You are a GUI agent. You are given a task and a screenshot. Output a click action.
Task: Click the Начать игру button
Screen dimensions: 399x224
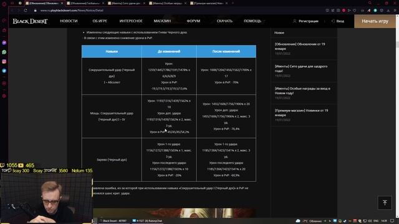(375, 21)
